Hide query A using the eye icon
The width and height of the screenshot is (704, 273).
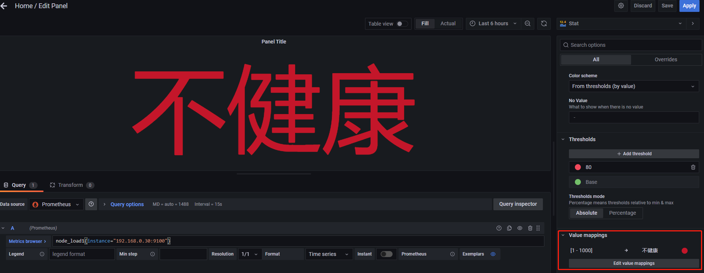click(x=520, y=228)
